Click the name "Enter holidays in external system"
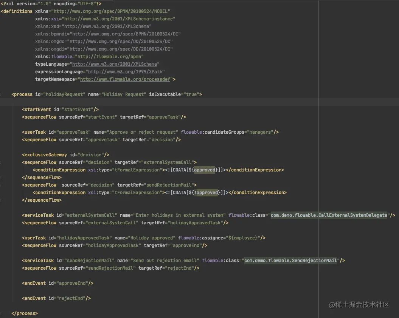 179,215
